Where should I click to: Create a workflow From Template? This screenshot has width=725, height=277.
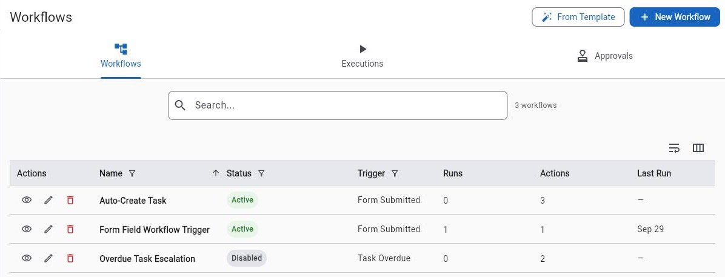click(x=578, y=17)
